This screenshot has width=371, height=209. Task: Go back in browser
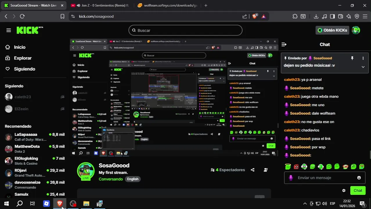[x=6, y=16]
